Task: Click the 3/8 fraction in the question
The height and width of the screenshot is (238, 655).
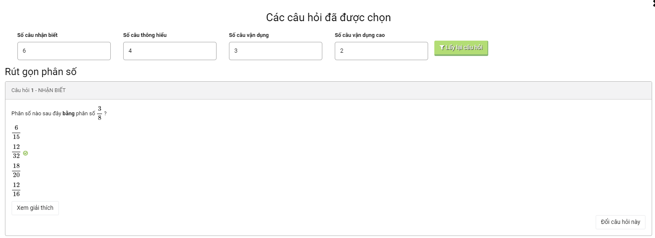Action: (100, 113)
